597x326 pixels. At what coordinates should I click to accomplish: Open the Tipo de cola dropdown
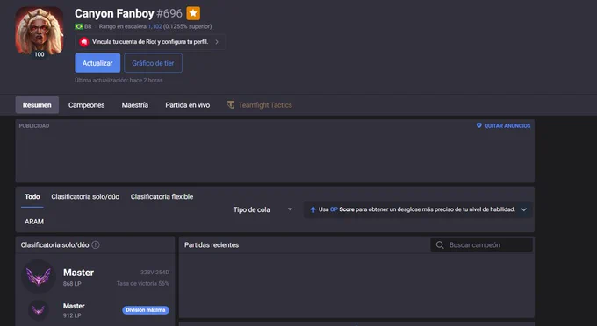[x=263, y=209]
